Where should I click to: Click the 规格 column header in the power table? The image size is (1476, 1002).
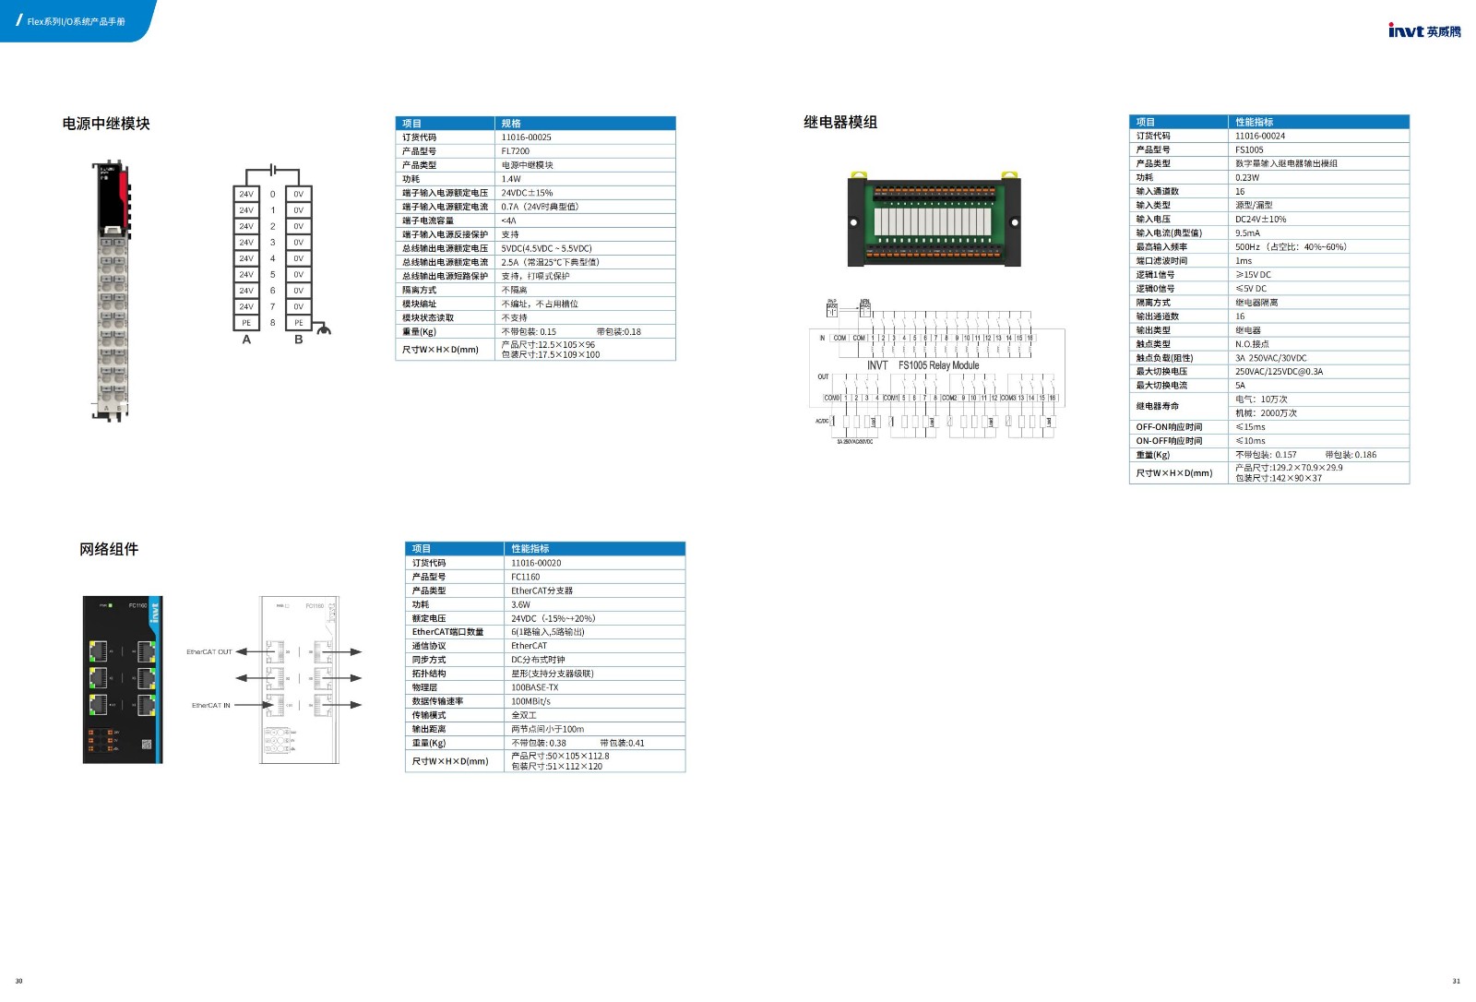[x=511, y=124]
